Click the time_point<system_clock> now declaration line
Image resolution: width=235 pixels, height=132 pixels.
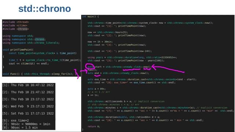(150, 23)
